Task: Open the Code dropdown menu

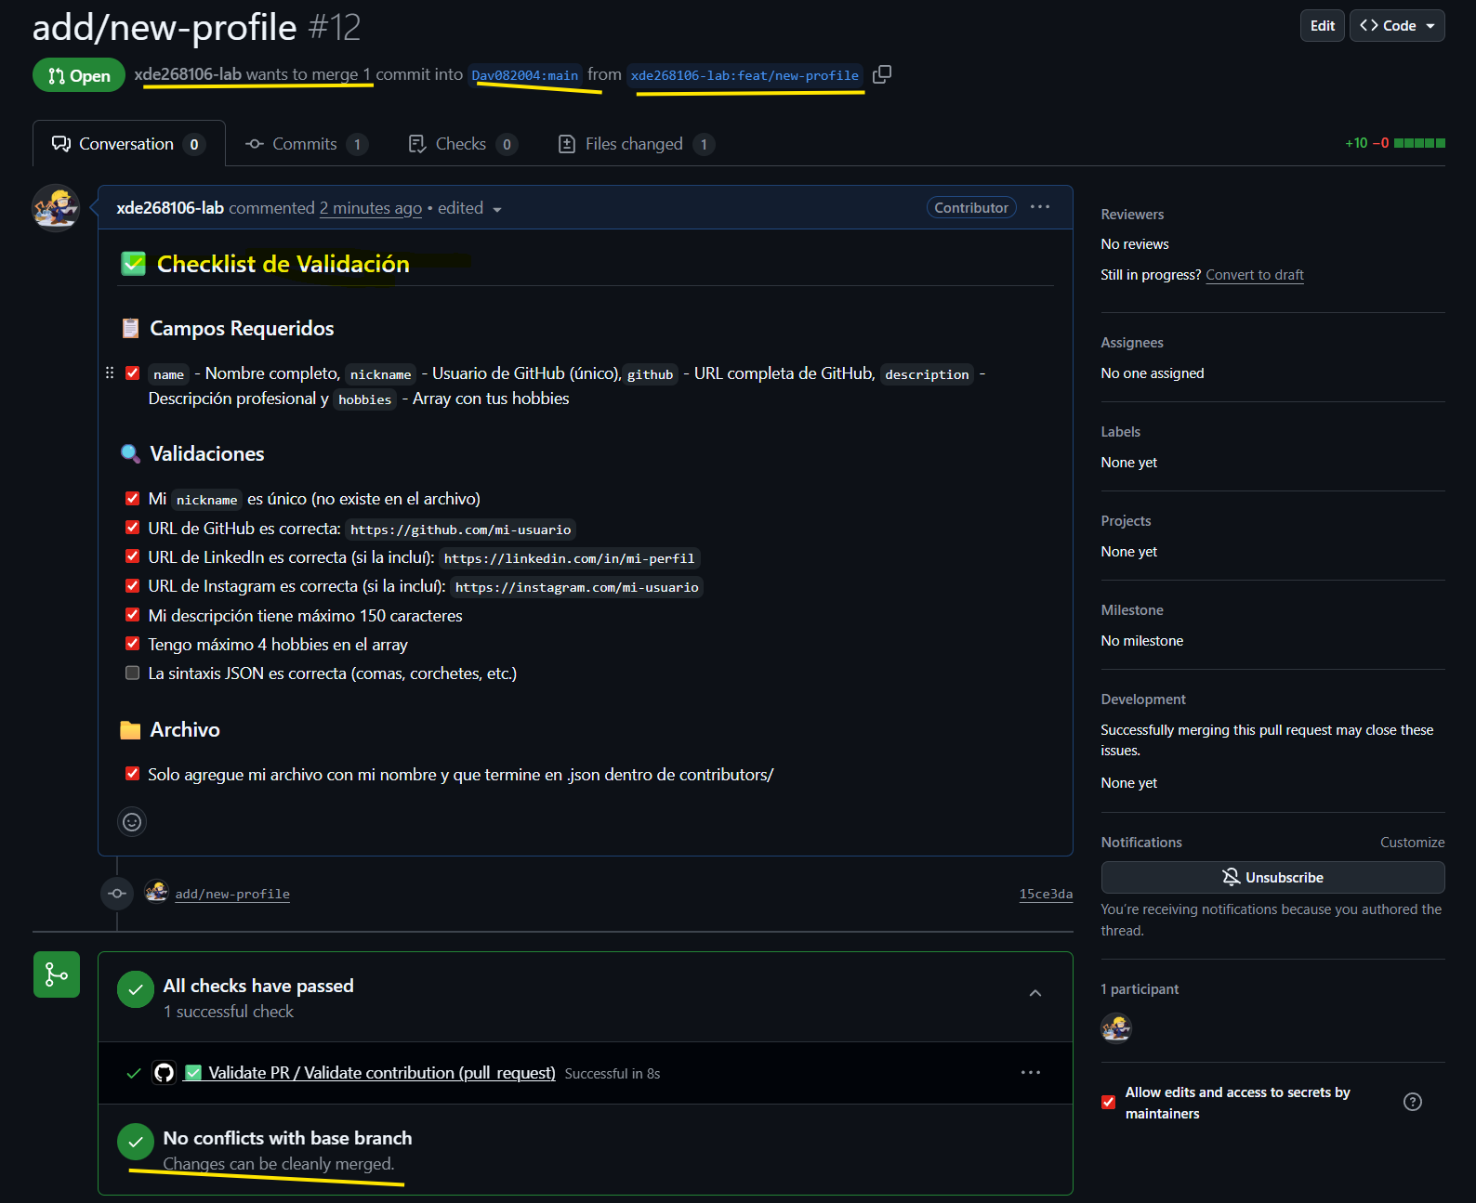Action: pyautogui.click(x=1396, y=26)
